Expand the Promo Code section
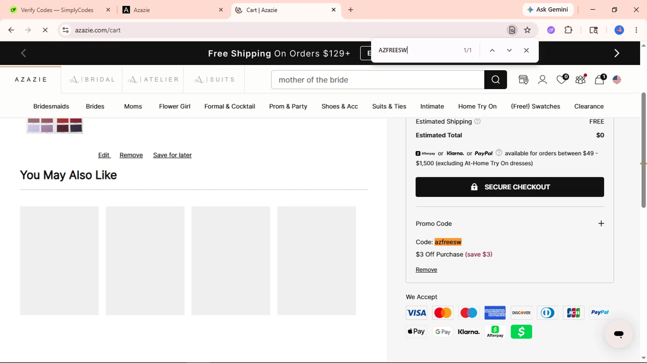 click(601, 223)
